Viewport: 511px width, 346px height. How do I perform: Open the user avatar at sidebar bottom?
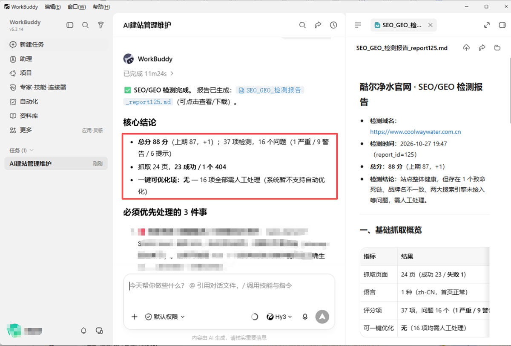pyautogui.click(x=13, y=330)
